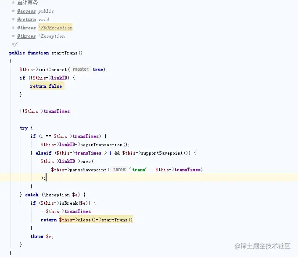Click the 'public function' keywords
The image size is (298, 257).
click(x=29, y=53)
